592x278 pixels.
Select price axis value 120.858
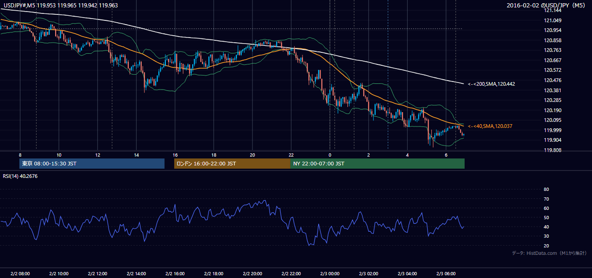(x=552, y=40)
